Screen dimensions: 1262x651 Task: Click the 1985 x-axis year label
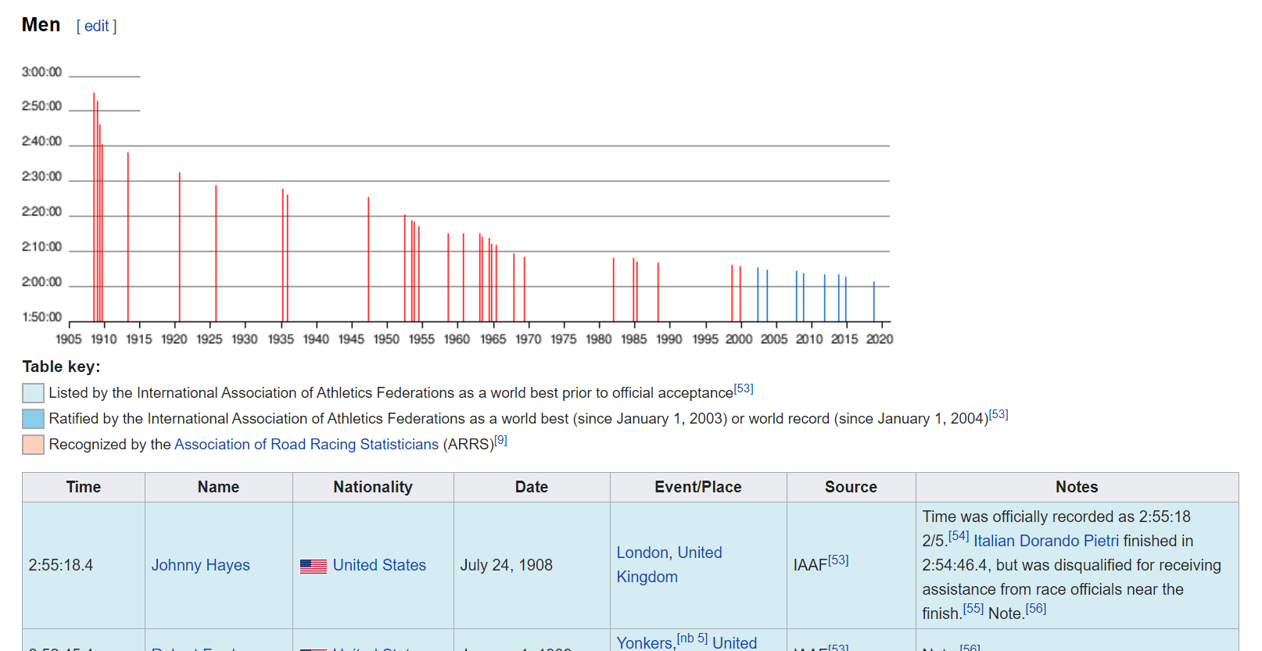(x=634, y=339)
